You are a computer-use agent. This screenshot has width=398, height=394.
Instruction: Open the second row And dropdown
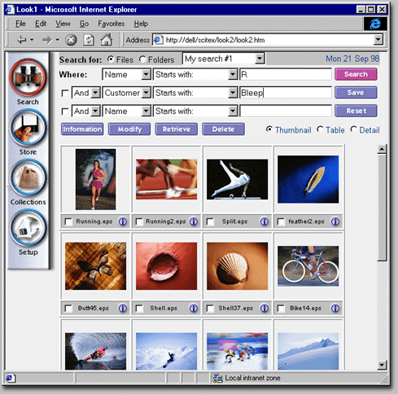95,93
